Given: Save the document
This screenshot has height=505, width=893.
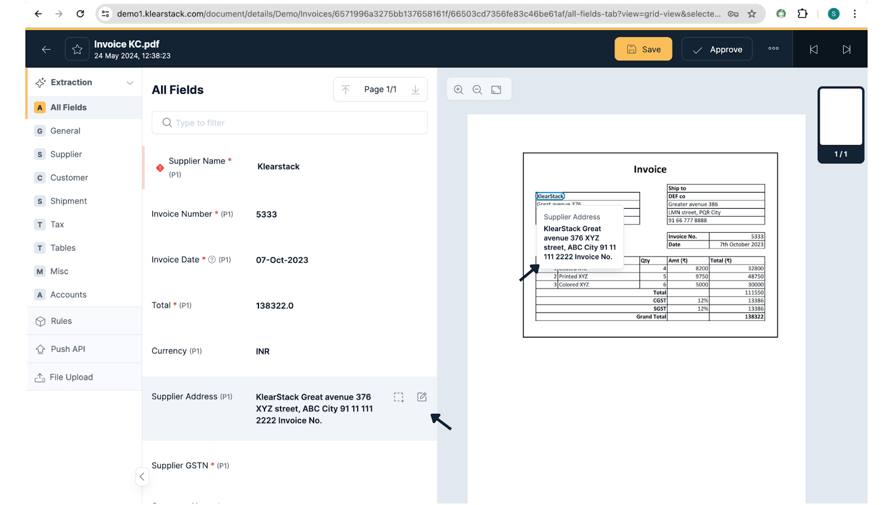Looking at the screenshot, I should click(x=644, y=49).
